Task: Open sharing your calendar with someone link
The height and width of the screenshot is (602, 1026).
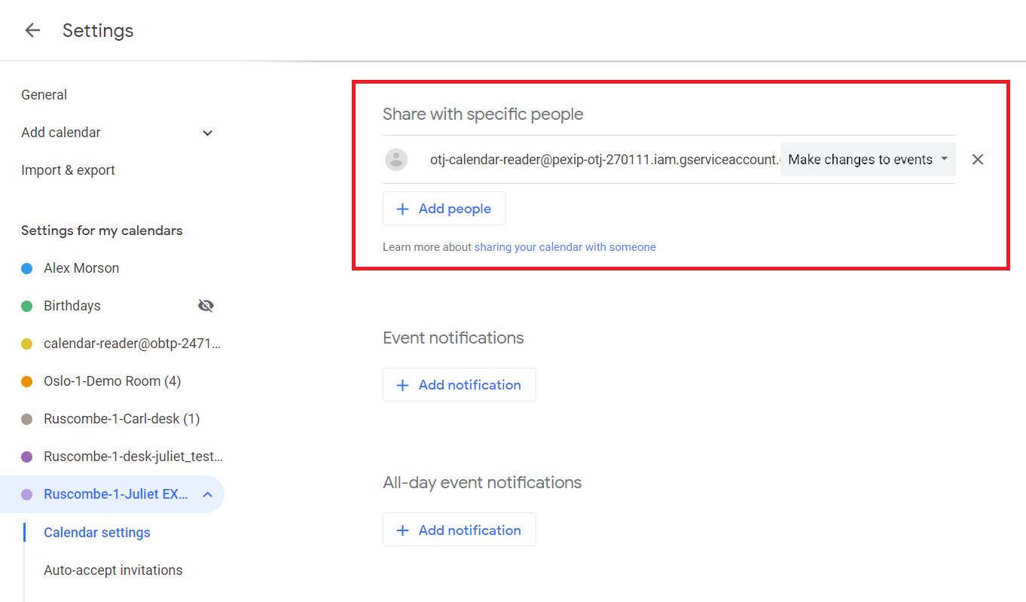Action: (x=564, y=247)
